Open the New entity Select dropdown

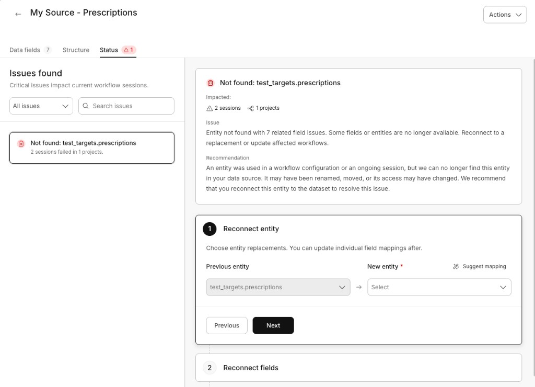tap(439, 287)
